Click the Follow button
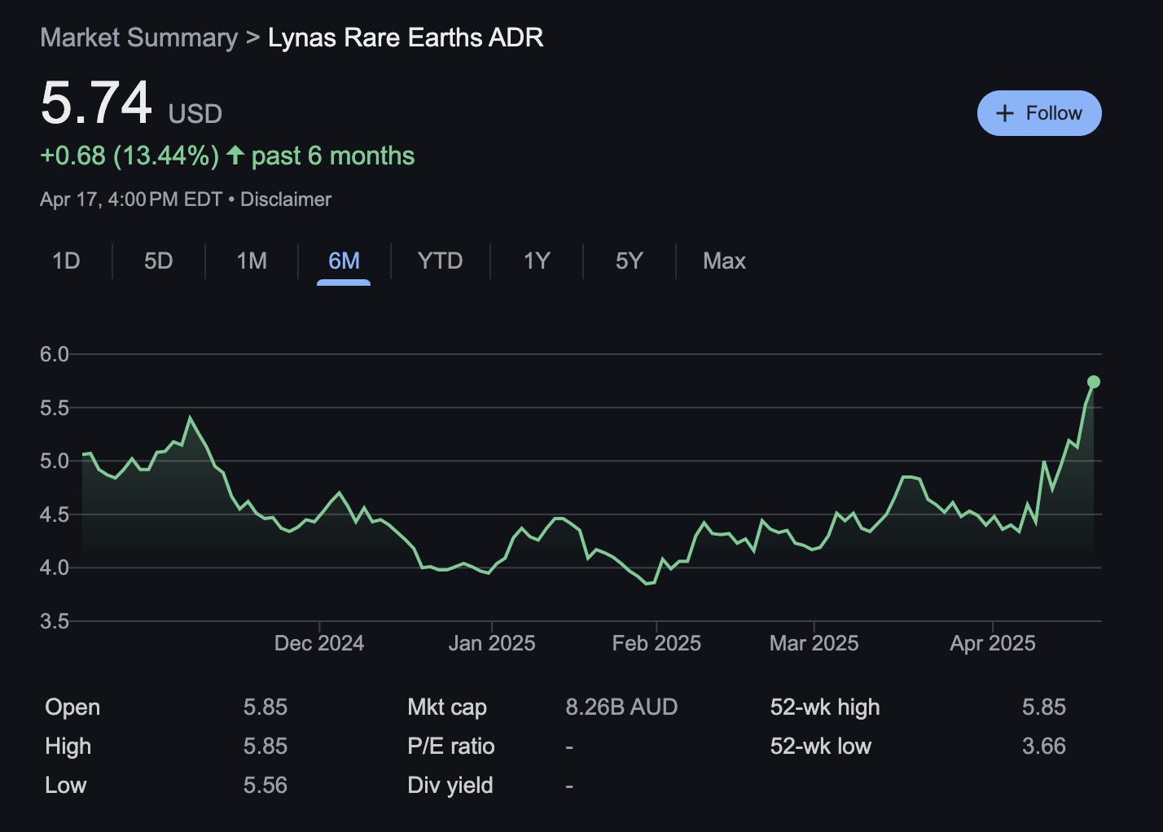Screen dimensions: 1163x832 [x=1039, y=113]
